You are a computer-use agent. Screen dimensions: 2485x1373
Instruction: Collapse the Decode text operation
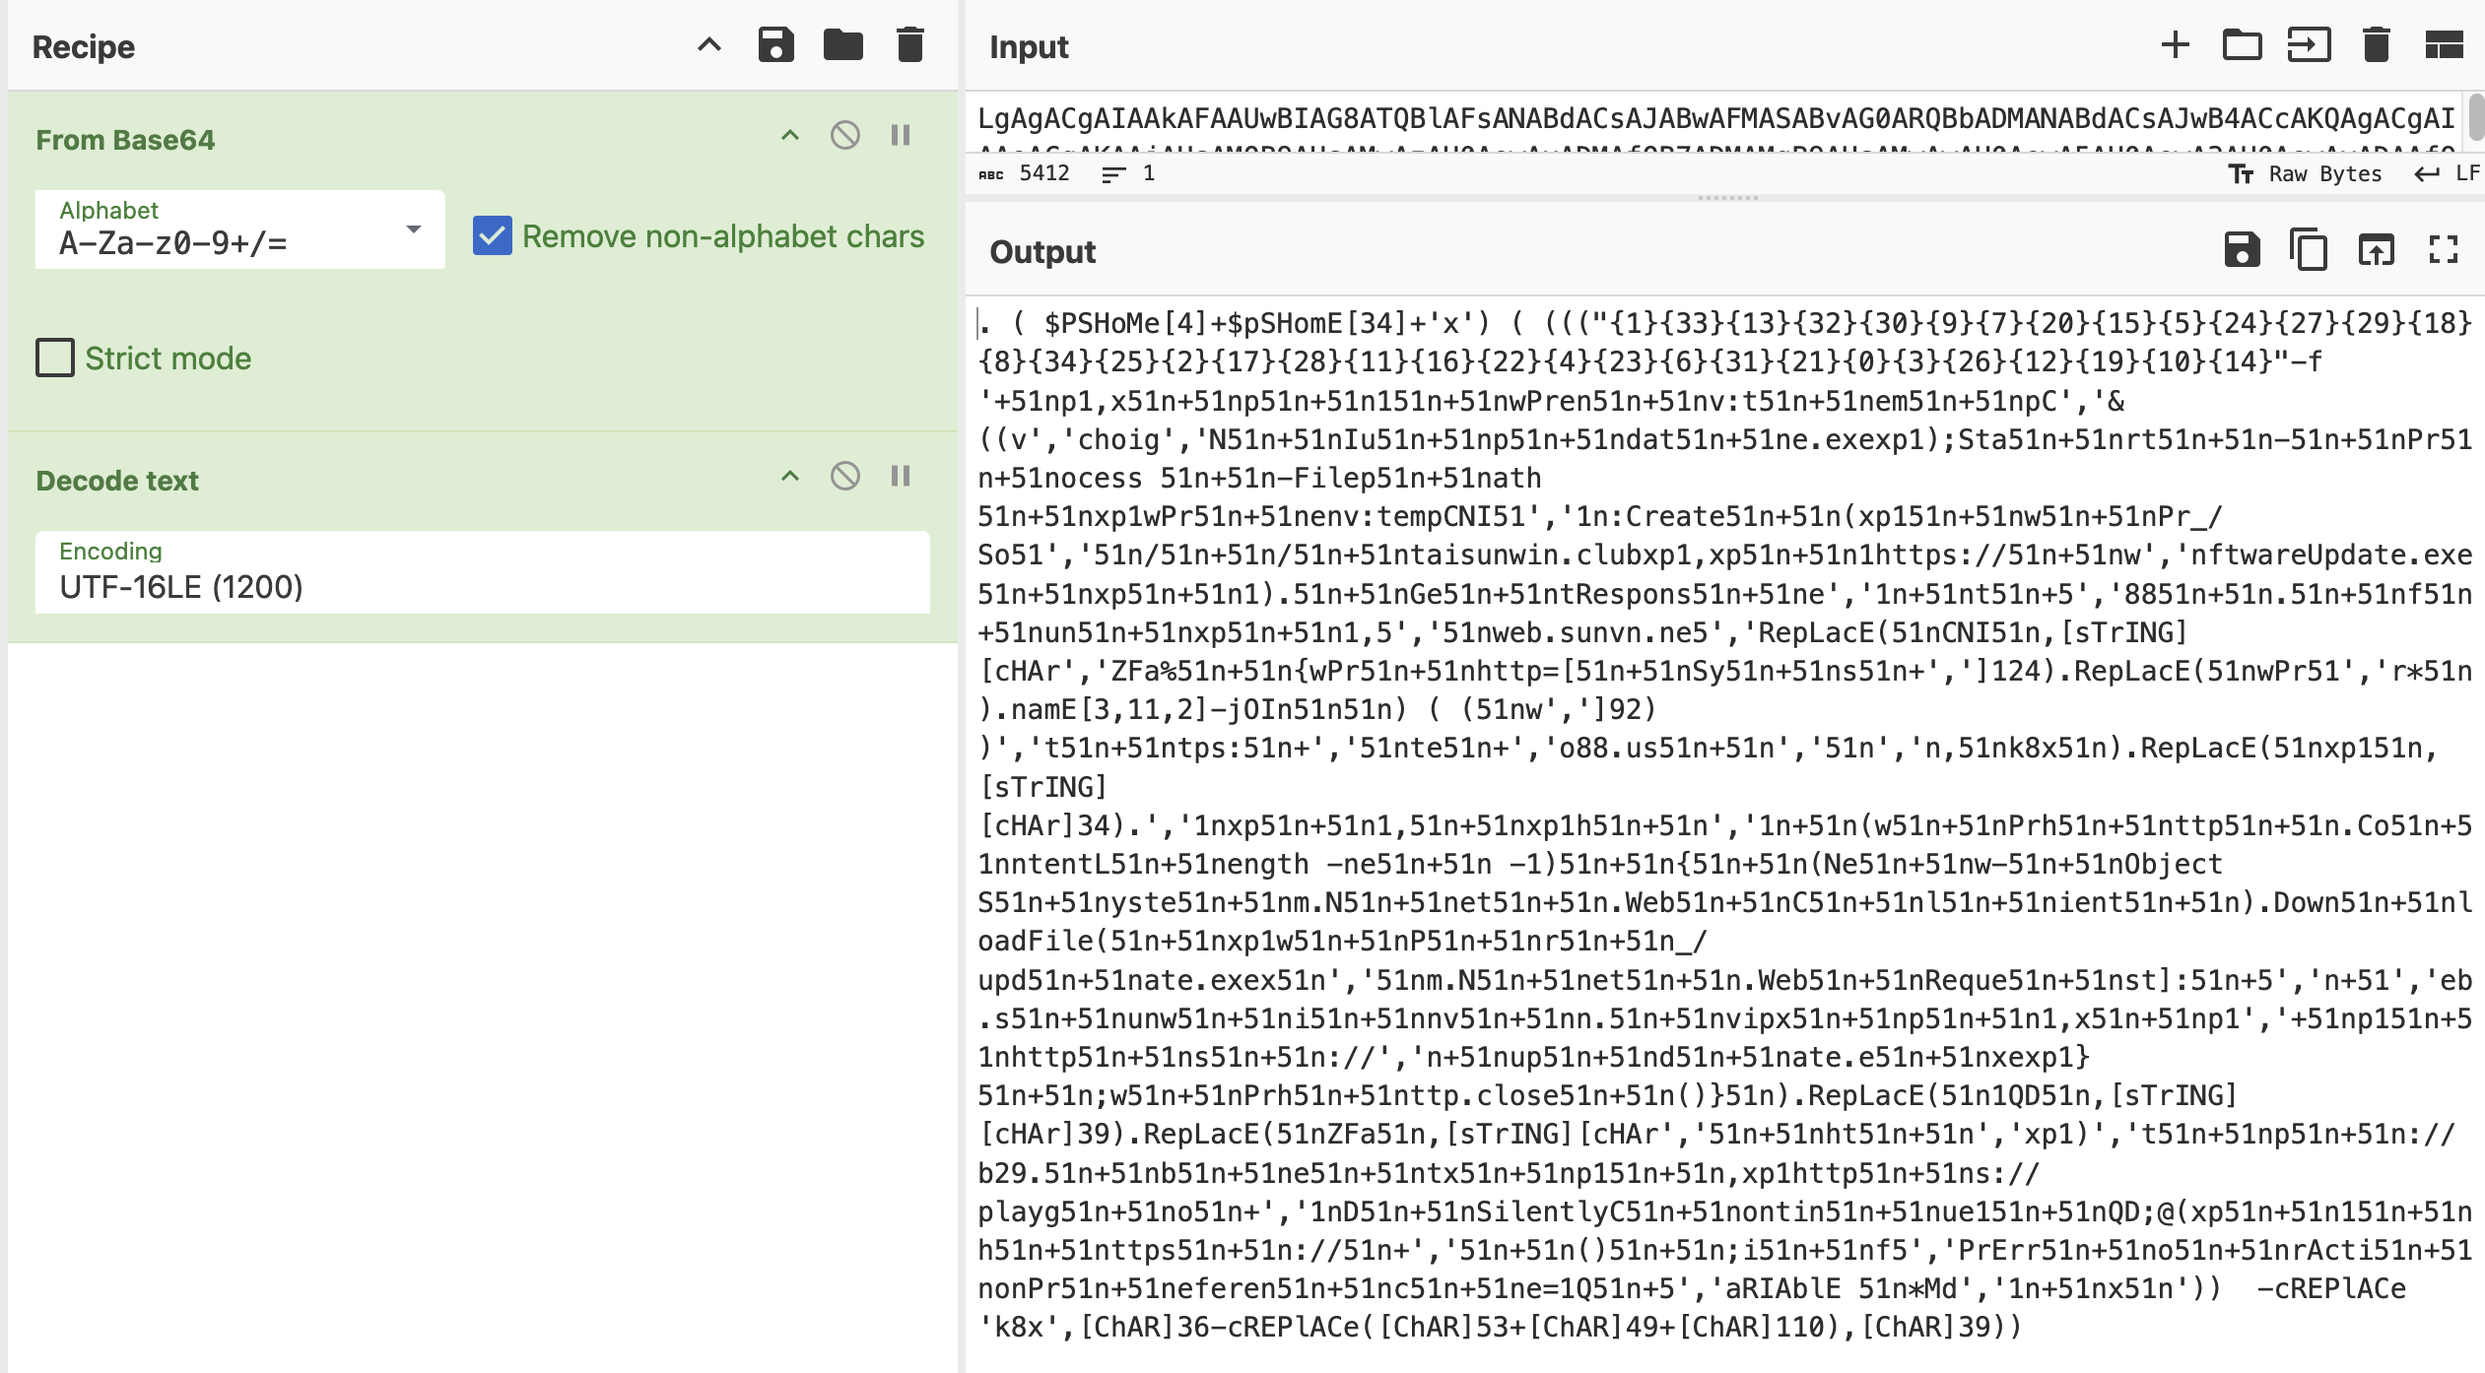(x=789, y=477)
